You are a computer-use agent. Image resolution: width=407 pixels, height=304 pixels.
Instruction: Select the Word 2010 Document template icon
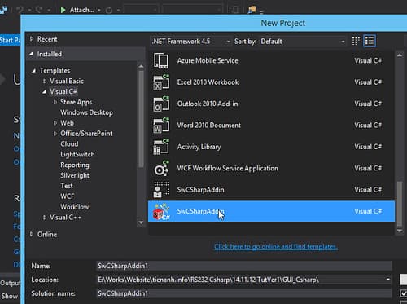[161, 125]
